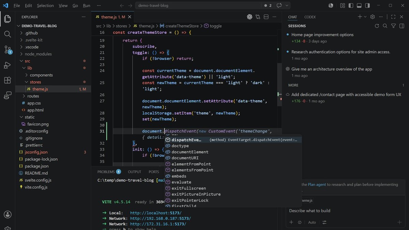Open New Chat dropdown arrow
The width and height of the screenshot is (409, 230).
pos(365,17)
